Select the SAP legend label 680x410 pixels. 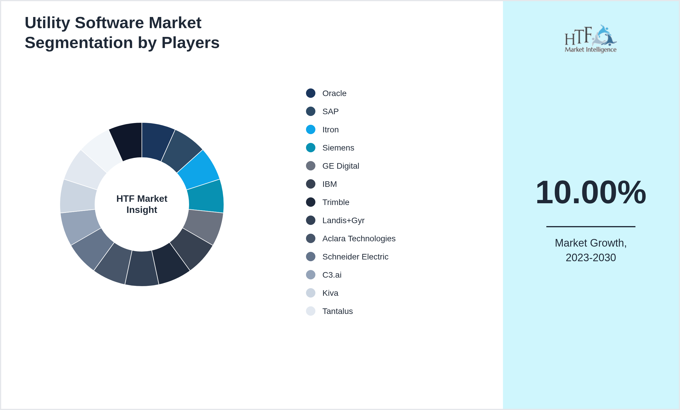coord(330,111)
